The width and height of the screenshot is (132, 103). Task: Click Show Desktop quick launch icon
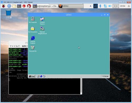38,76
